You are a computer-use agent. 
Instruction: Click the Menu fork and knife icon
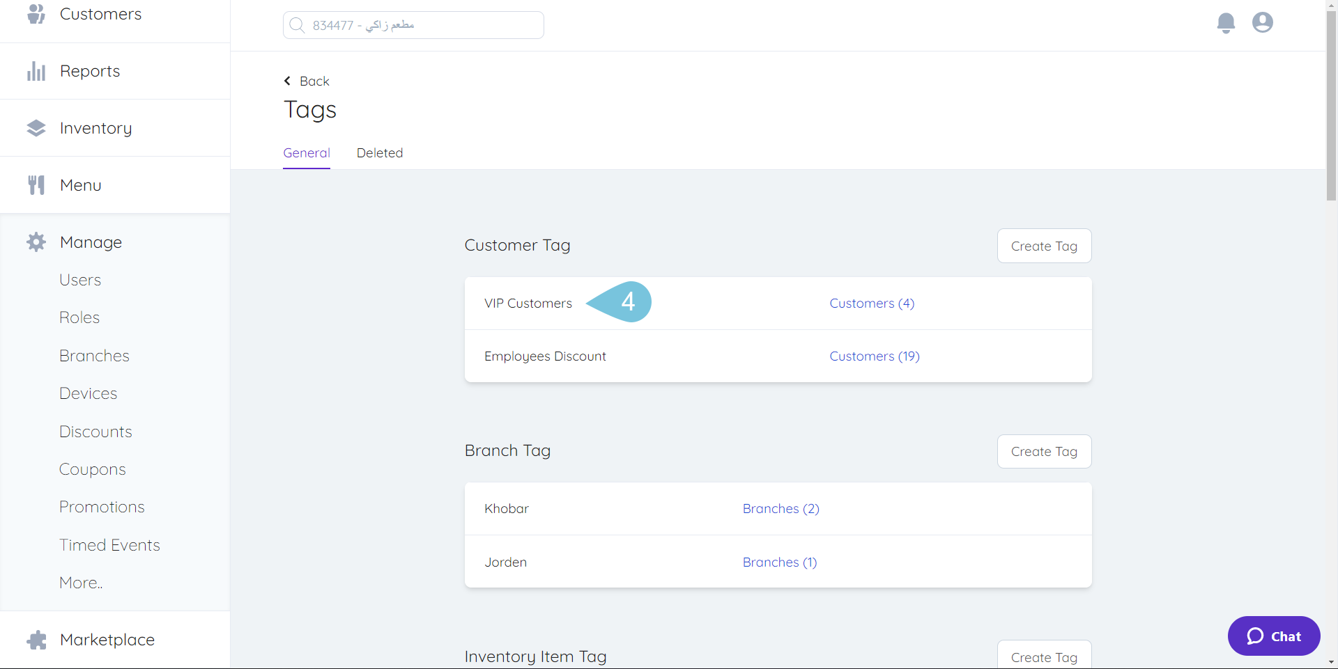pyautogui.click(x=36, y=185)
